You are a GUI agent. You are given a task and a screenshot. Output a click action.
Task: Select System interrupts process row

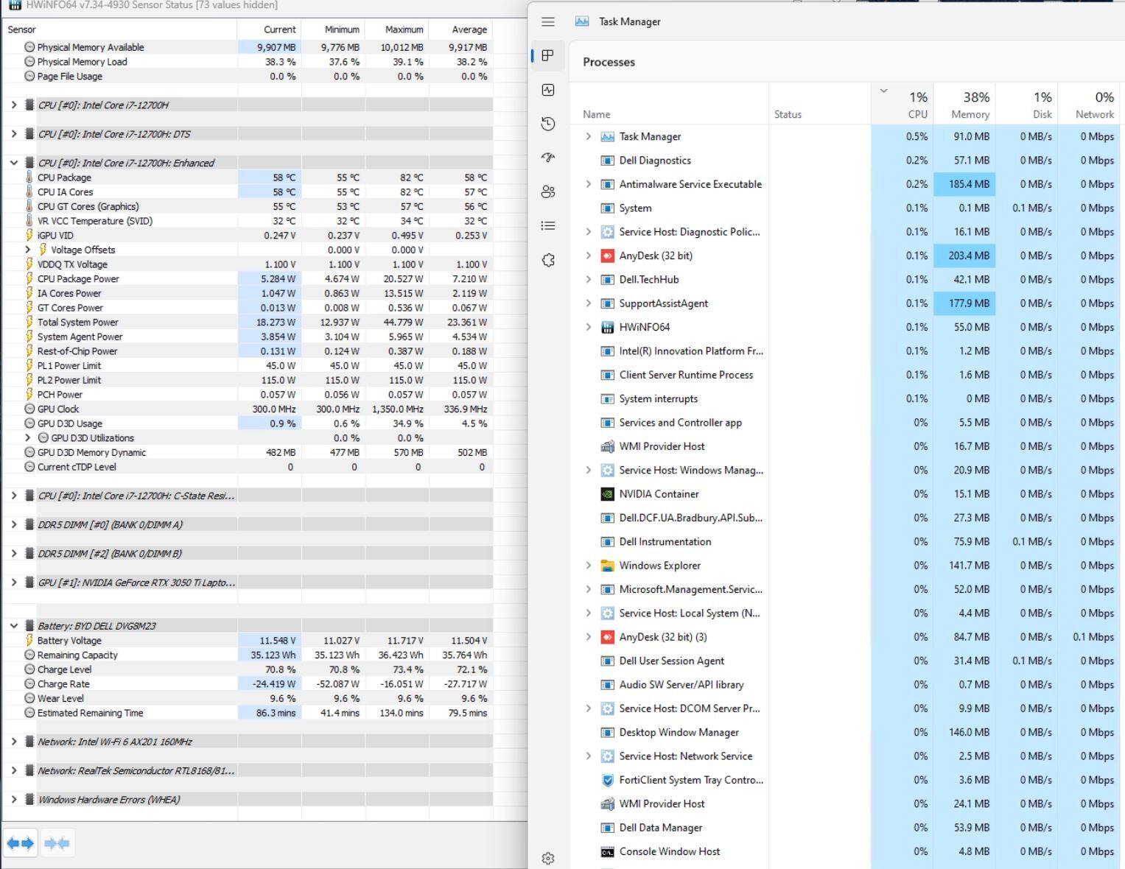click(x=846, y=398)
